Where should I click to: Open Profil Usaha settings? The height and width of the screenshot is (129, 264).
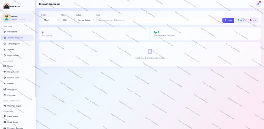(17, 116)
